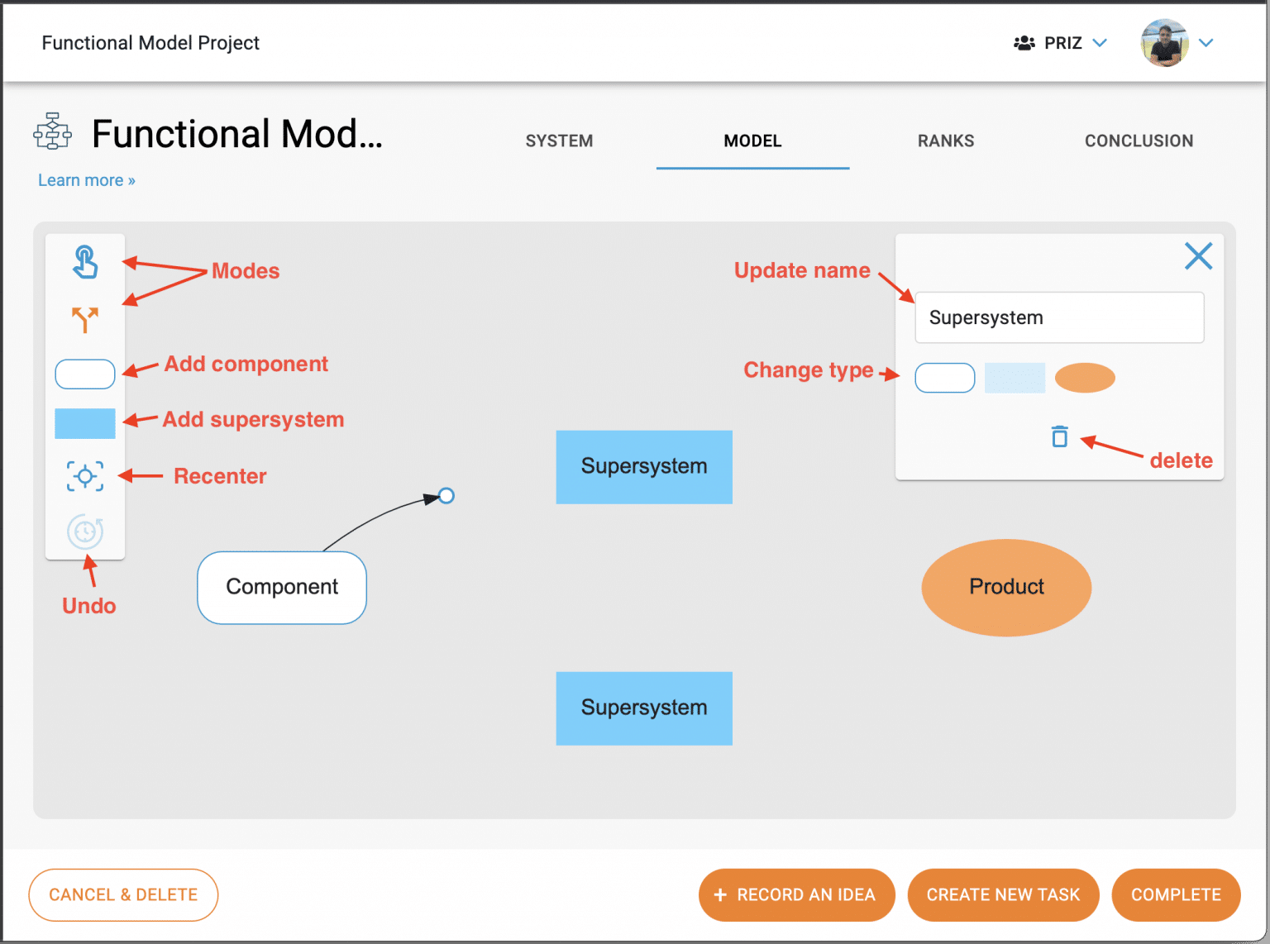Change element type to product ellipse
The height and width of the screenshot is (944, 1270).
1085,378
